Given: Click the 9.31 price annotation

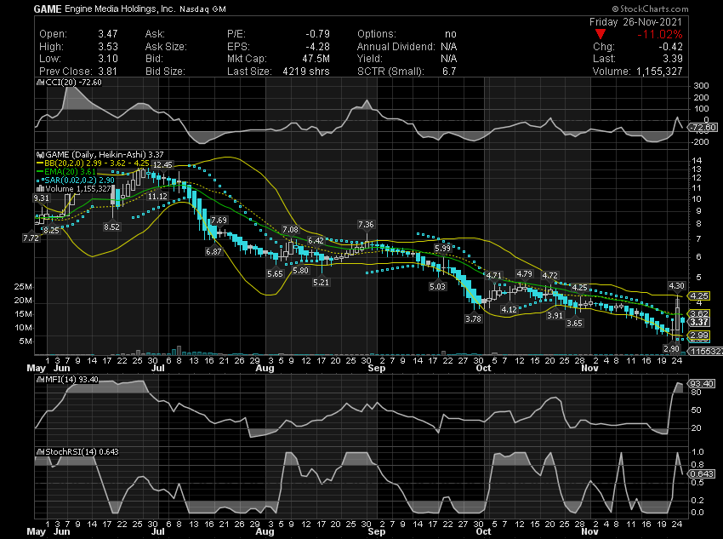Looking at the screenshot, I should 41,198.
